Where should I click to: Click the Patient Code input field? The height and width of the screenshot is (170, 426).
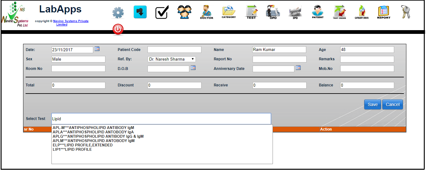(x=174, y=50)
